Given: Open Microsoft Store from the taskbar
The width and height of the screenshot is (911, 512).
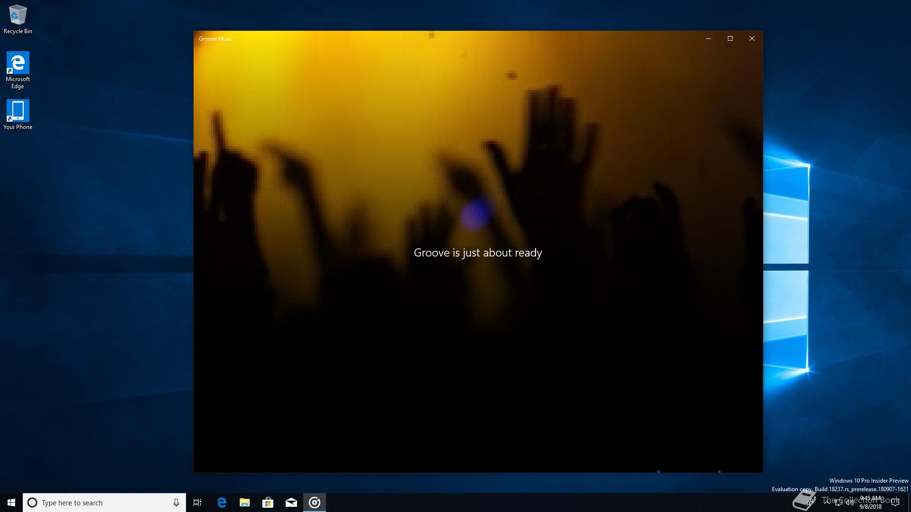Looking at the screenshot, I should click(268, 503).
